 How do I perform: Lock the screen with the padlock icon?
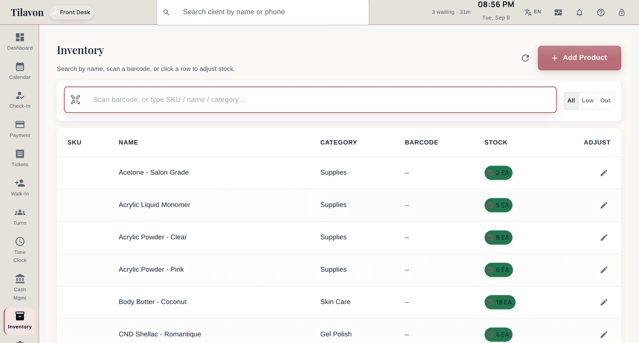(622, 12)
